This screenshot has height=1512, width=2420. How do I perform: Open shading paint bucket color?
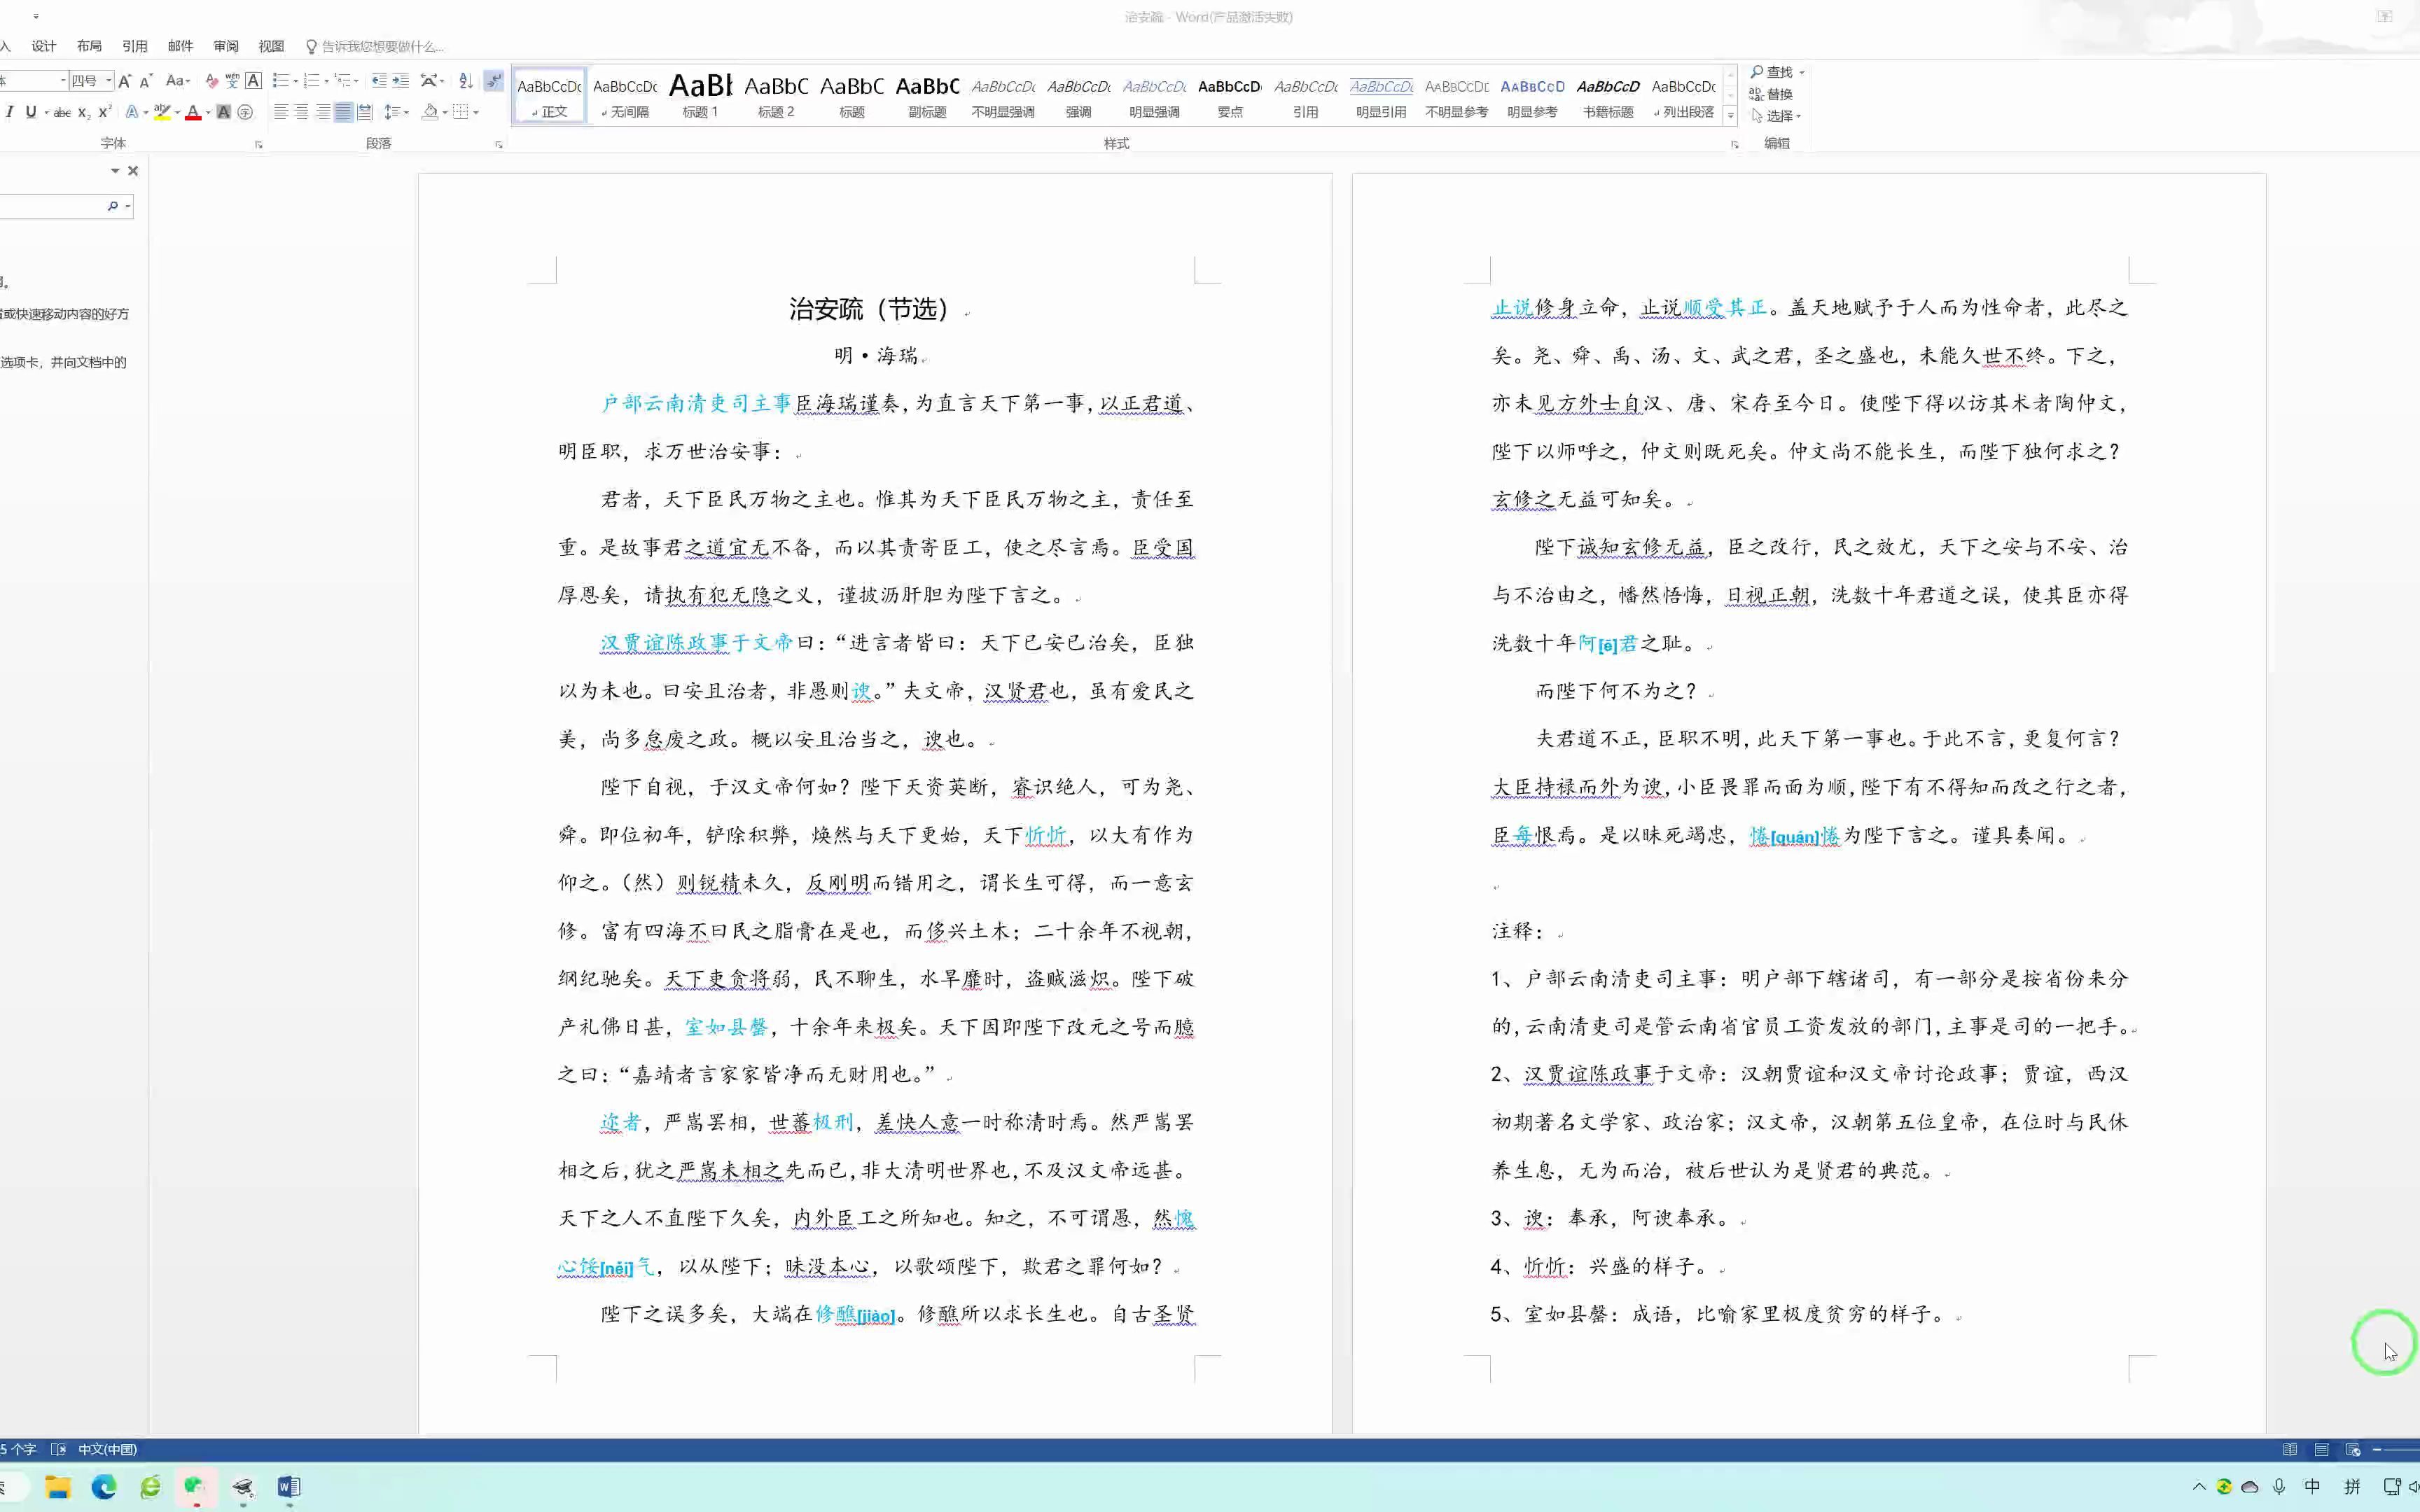pos(430,112)
